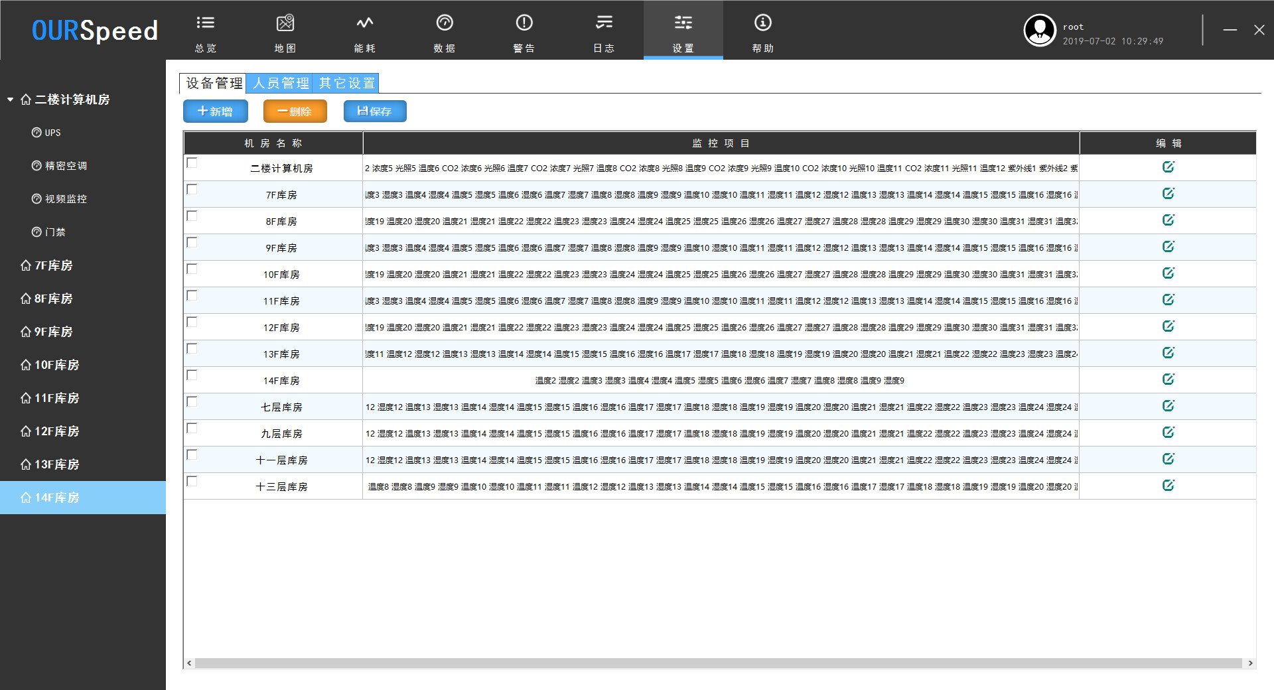Open the 日志 log icon

[x=604, y=23]
